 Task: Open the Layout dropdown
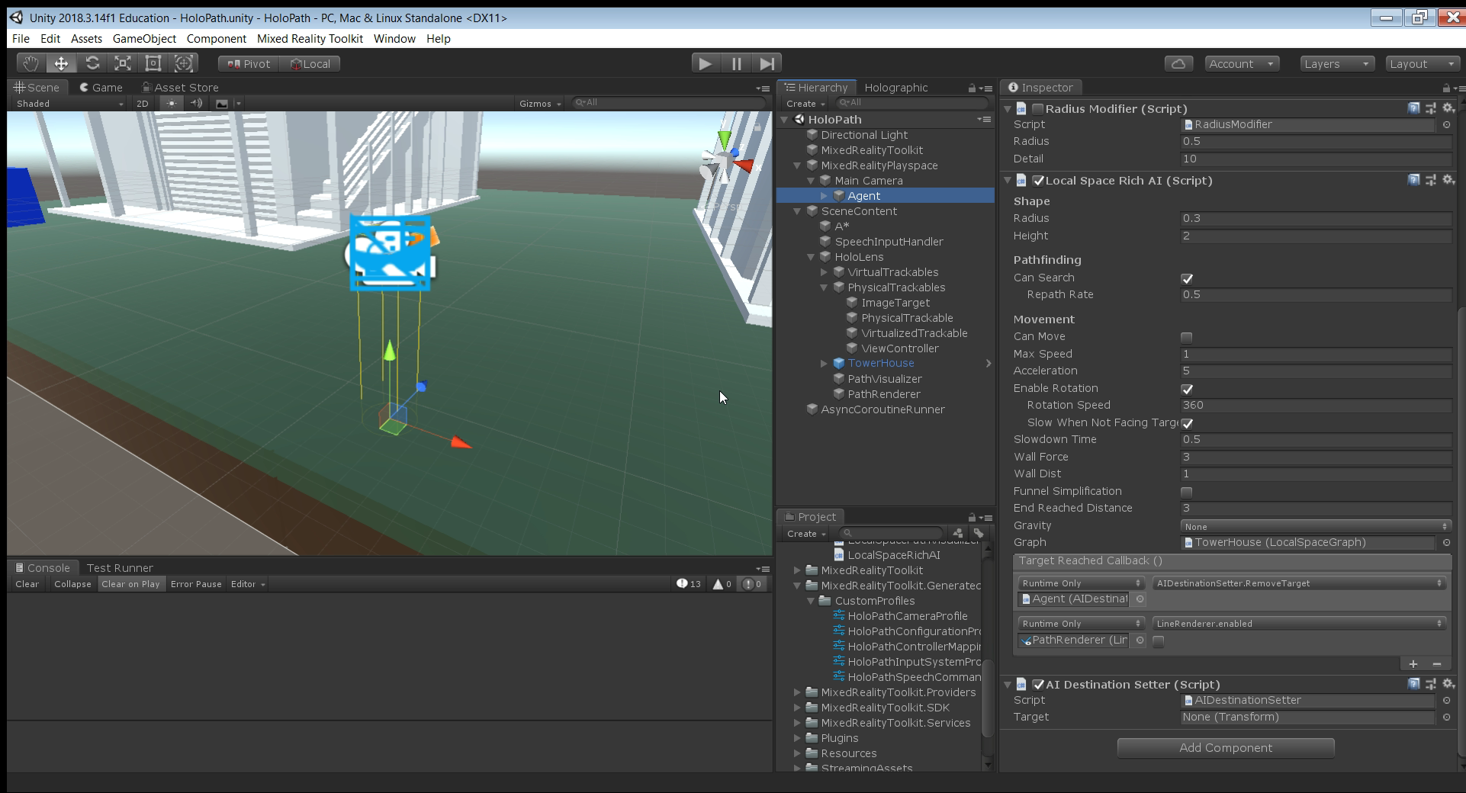click(x=1423, y=64)
